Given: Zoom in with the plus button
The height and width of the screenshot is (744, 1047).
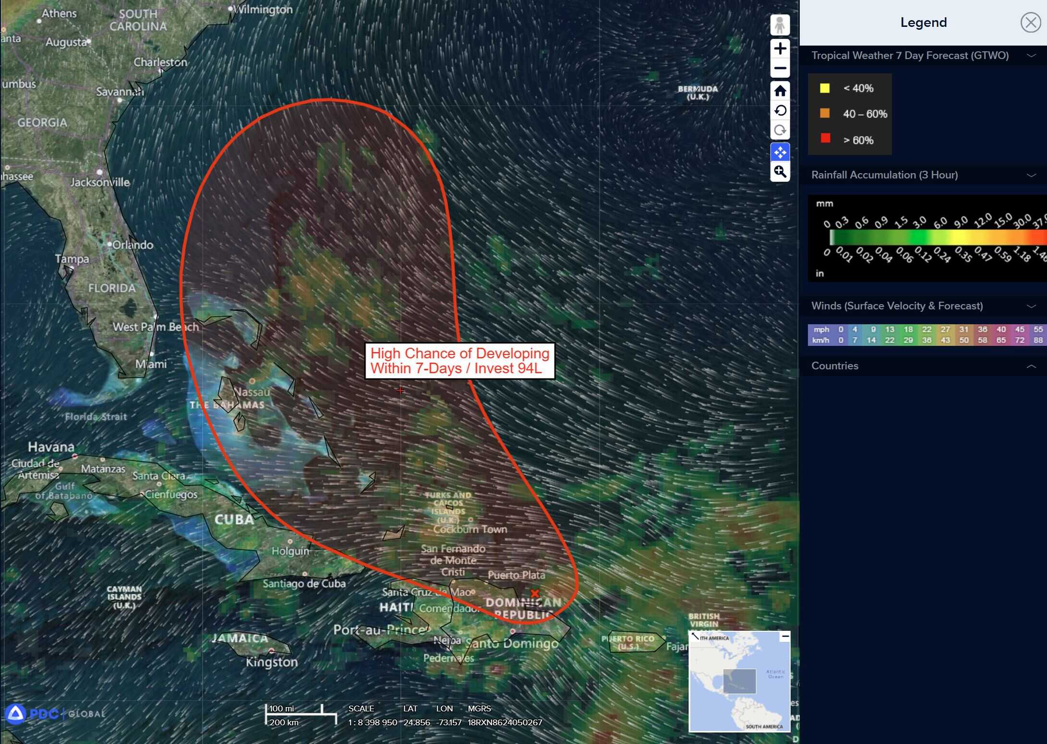Looking at the screenshot, I should 780,48.
